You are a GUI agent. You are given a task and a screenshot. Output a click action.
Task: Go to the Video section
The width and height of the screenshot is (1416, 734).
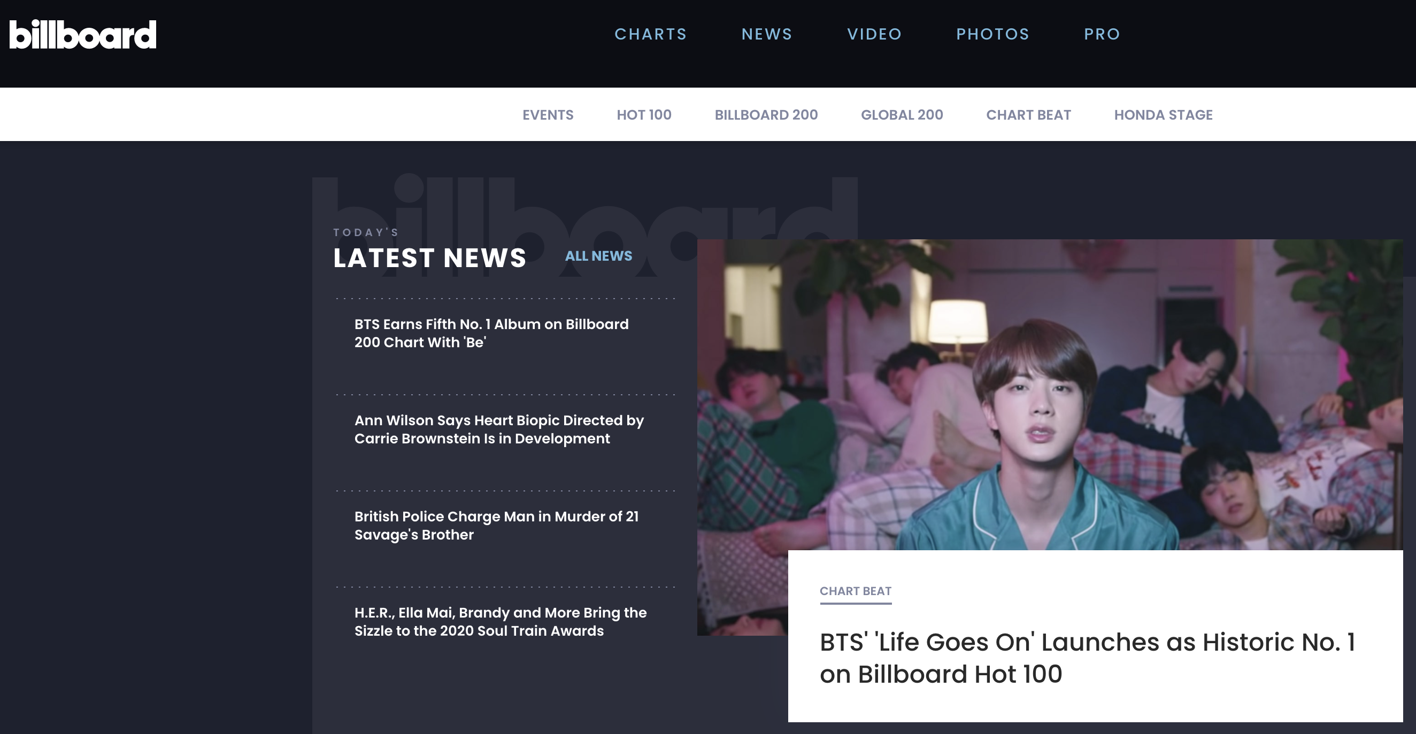pyautogui.click(x=874, y=34)
